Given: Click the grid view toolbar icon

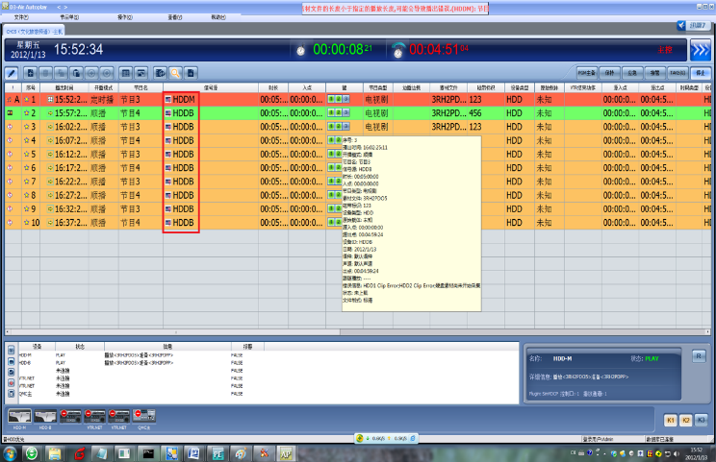Looking at the screenshot, I should coord(125,72).
